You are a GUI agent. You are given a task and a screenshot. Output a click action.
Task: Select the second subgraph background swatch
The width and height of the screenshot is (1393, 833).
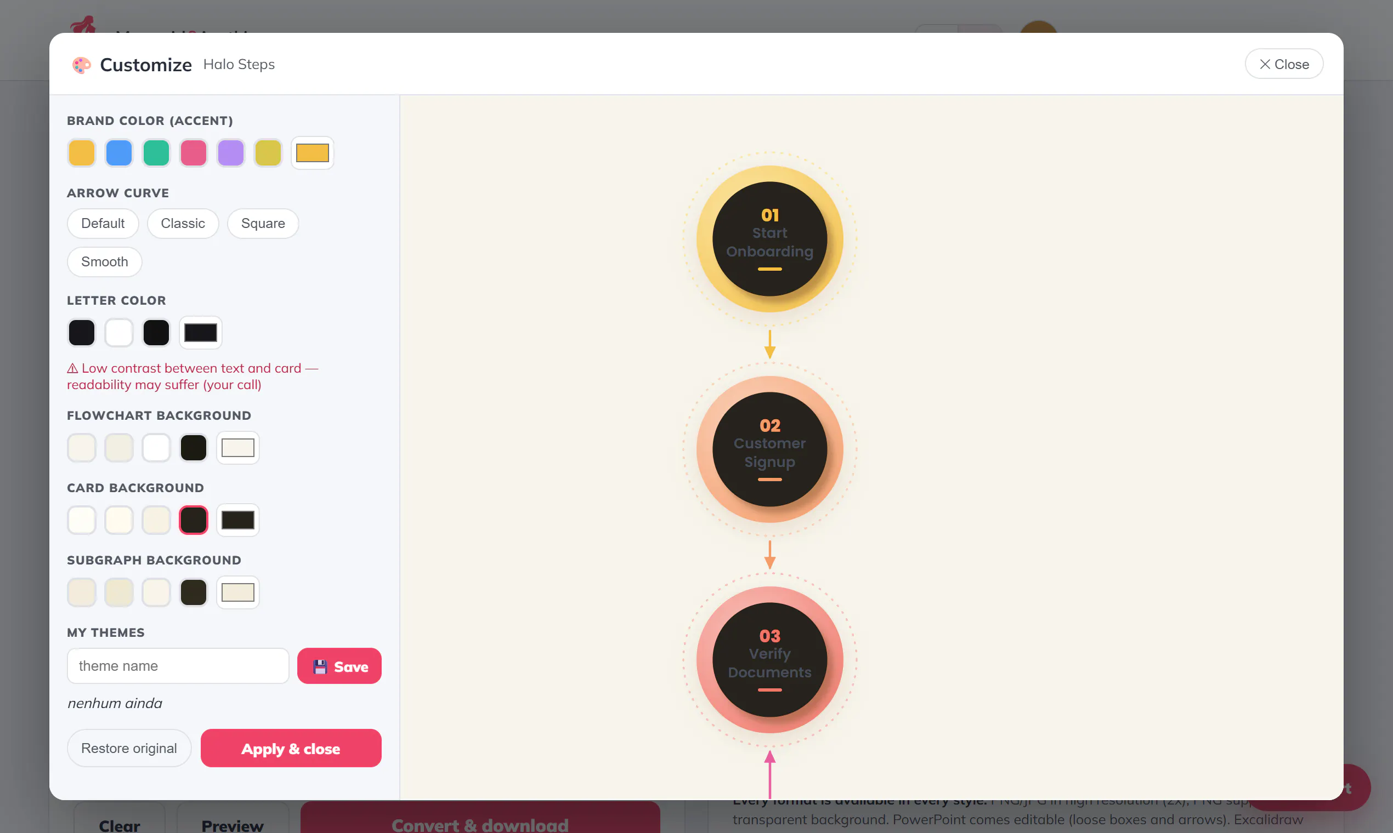119,593
